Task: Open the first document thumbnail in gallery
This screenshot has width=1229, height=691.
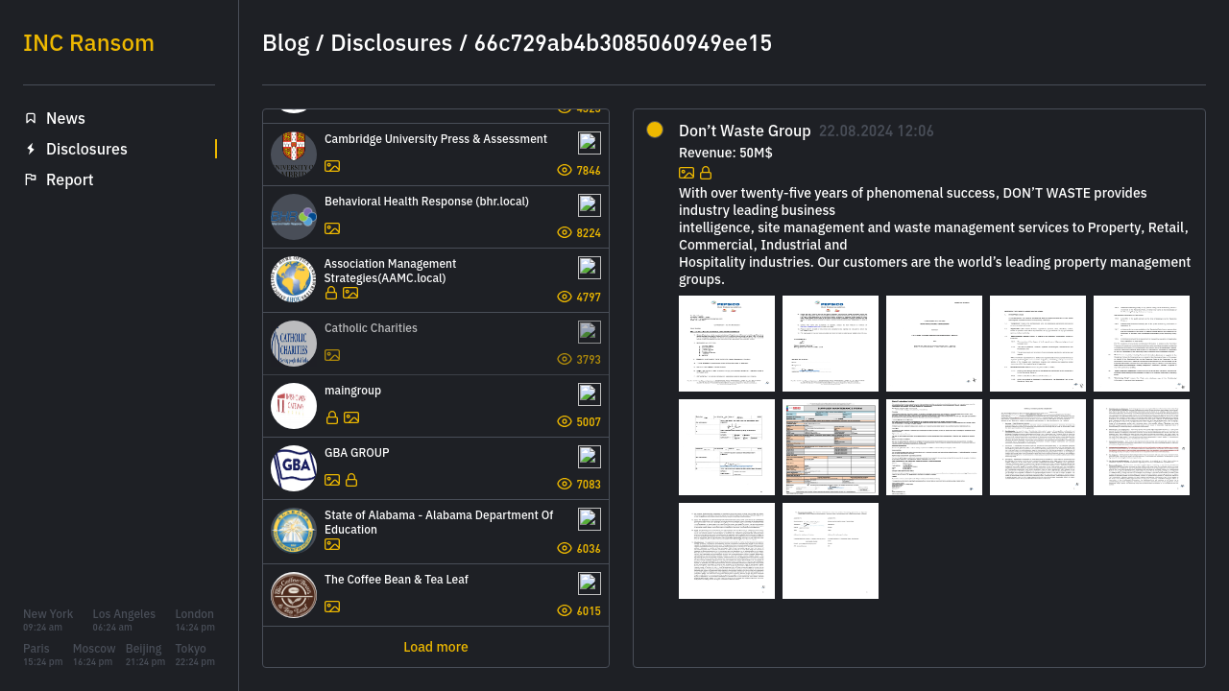Action: click(x=727, y=344)
